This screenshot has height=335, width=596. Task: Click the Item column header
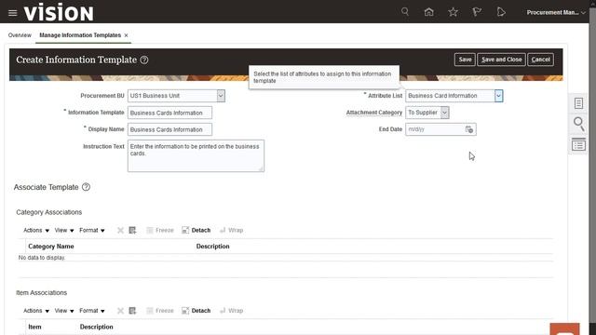click(34, 327)
